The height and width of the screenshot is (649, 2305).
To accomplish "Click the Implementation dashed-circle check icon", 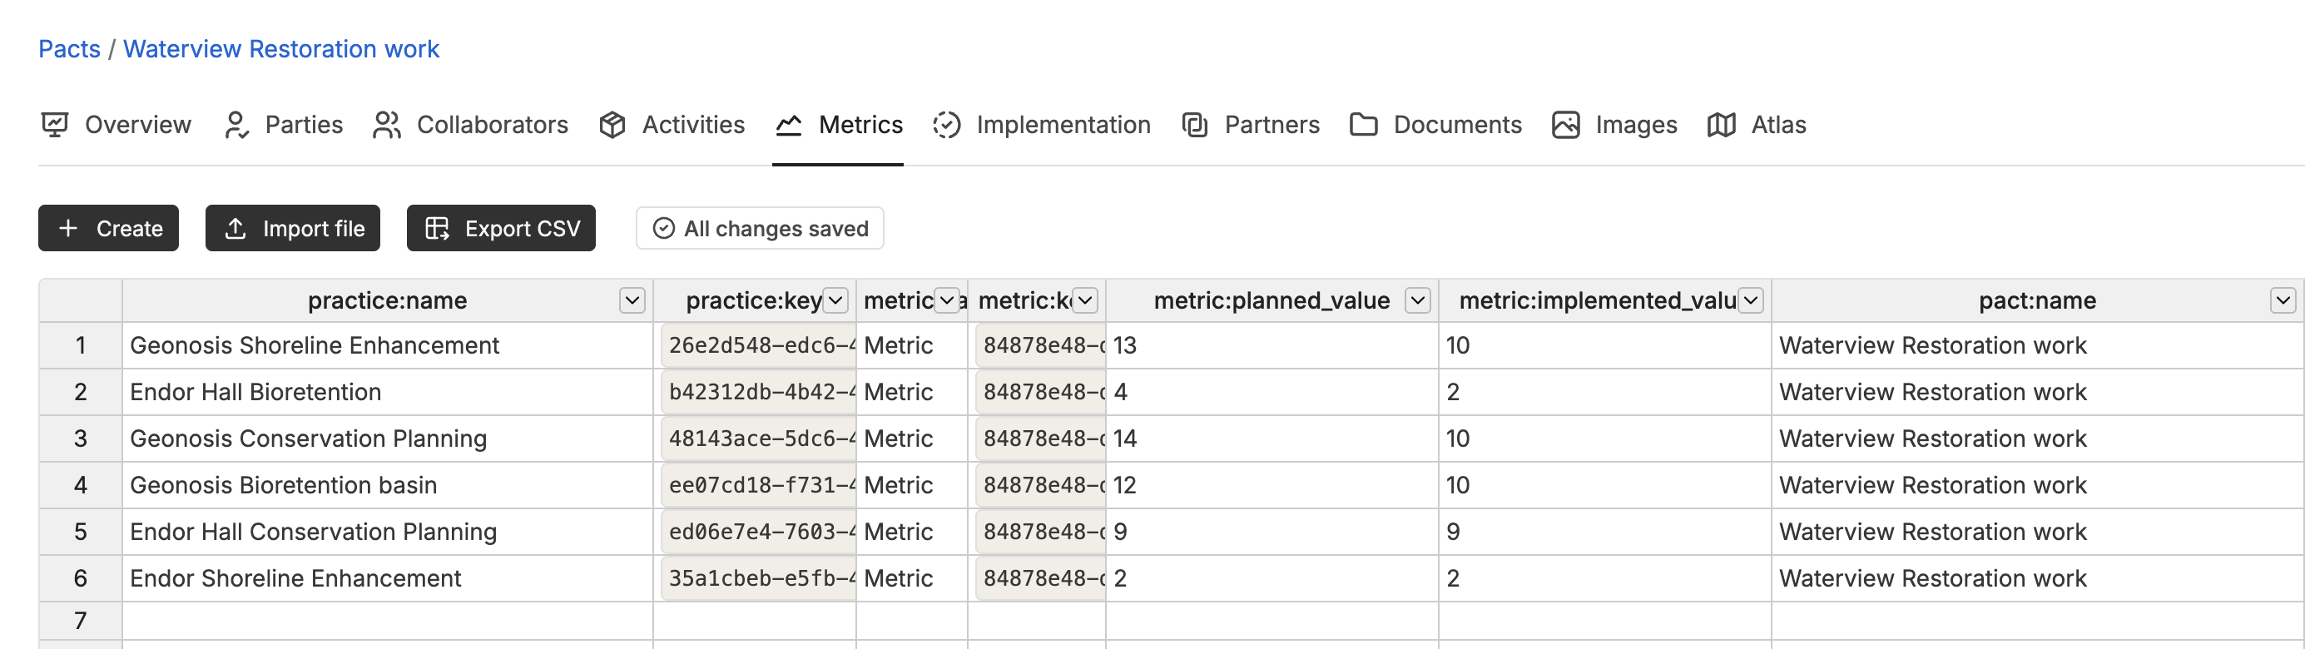I will [946, 125].
